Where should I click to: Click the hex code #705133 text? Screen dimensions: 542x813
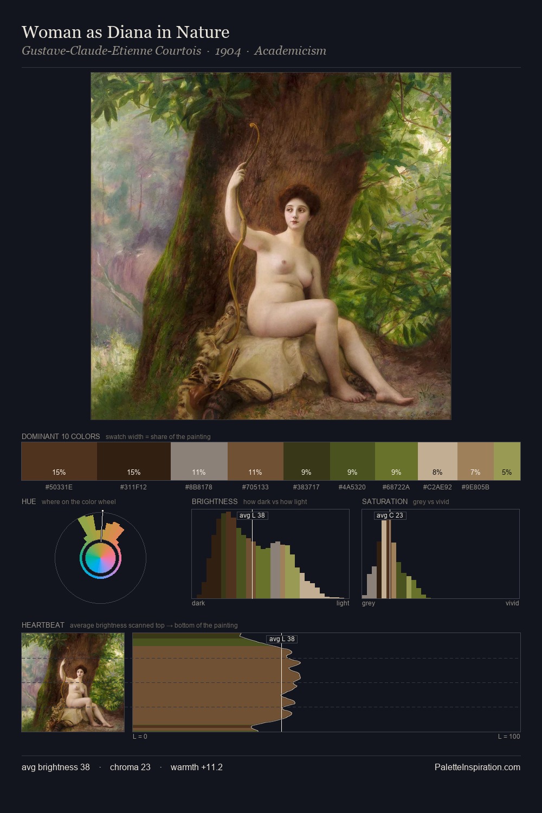[x=255, y=487]
